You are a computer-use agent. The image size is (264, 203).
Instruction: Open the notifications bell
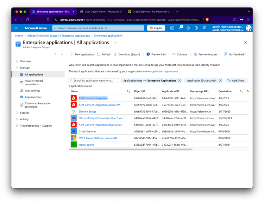pyautogui.click(x=180, y=28)
